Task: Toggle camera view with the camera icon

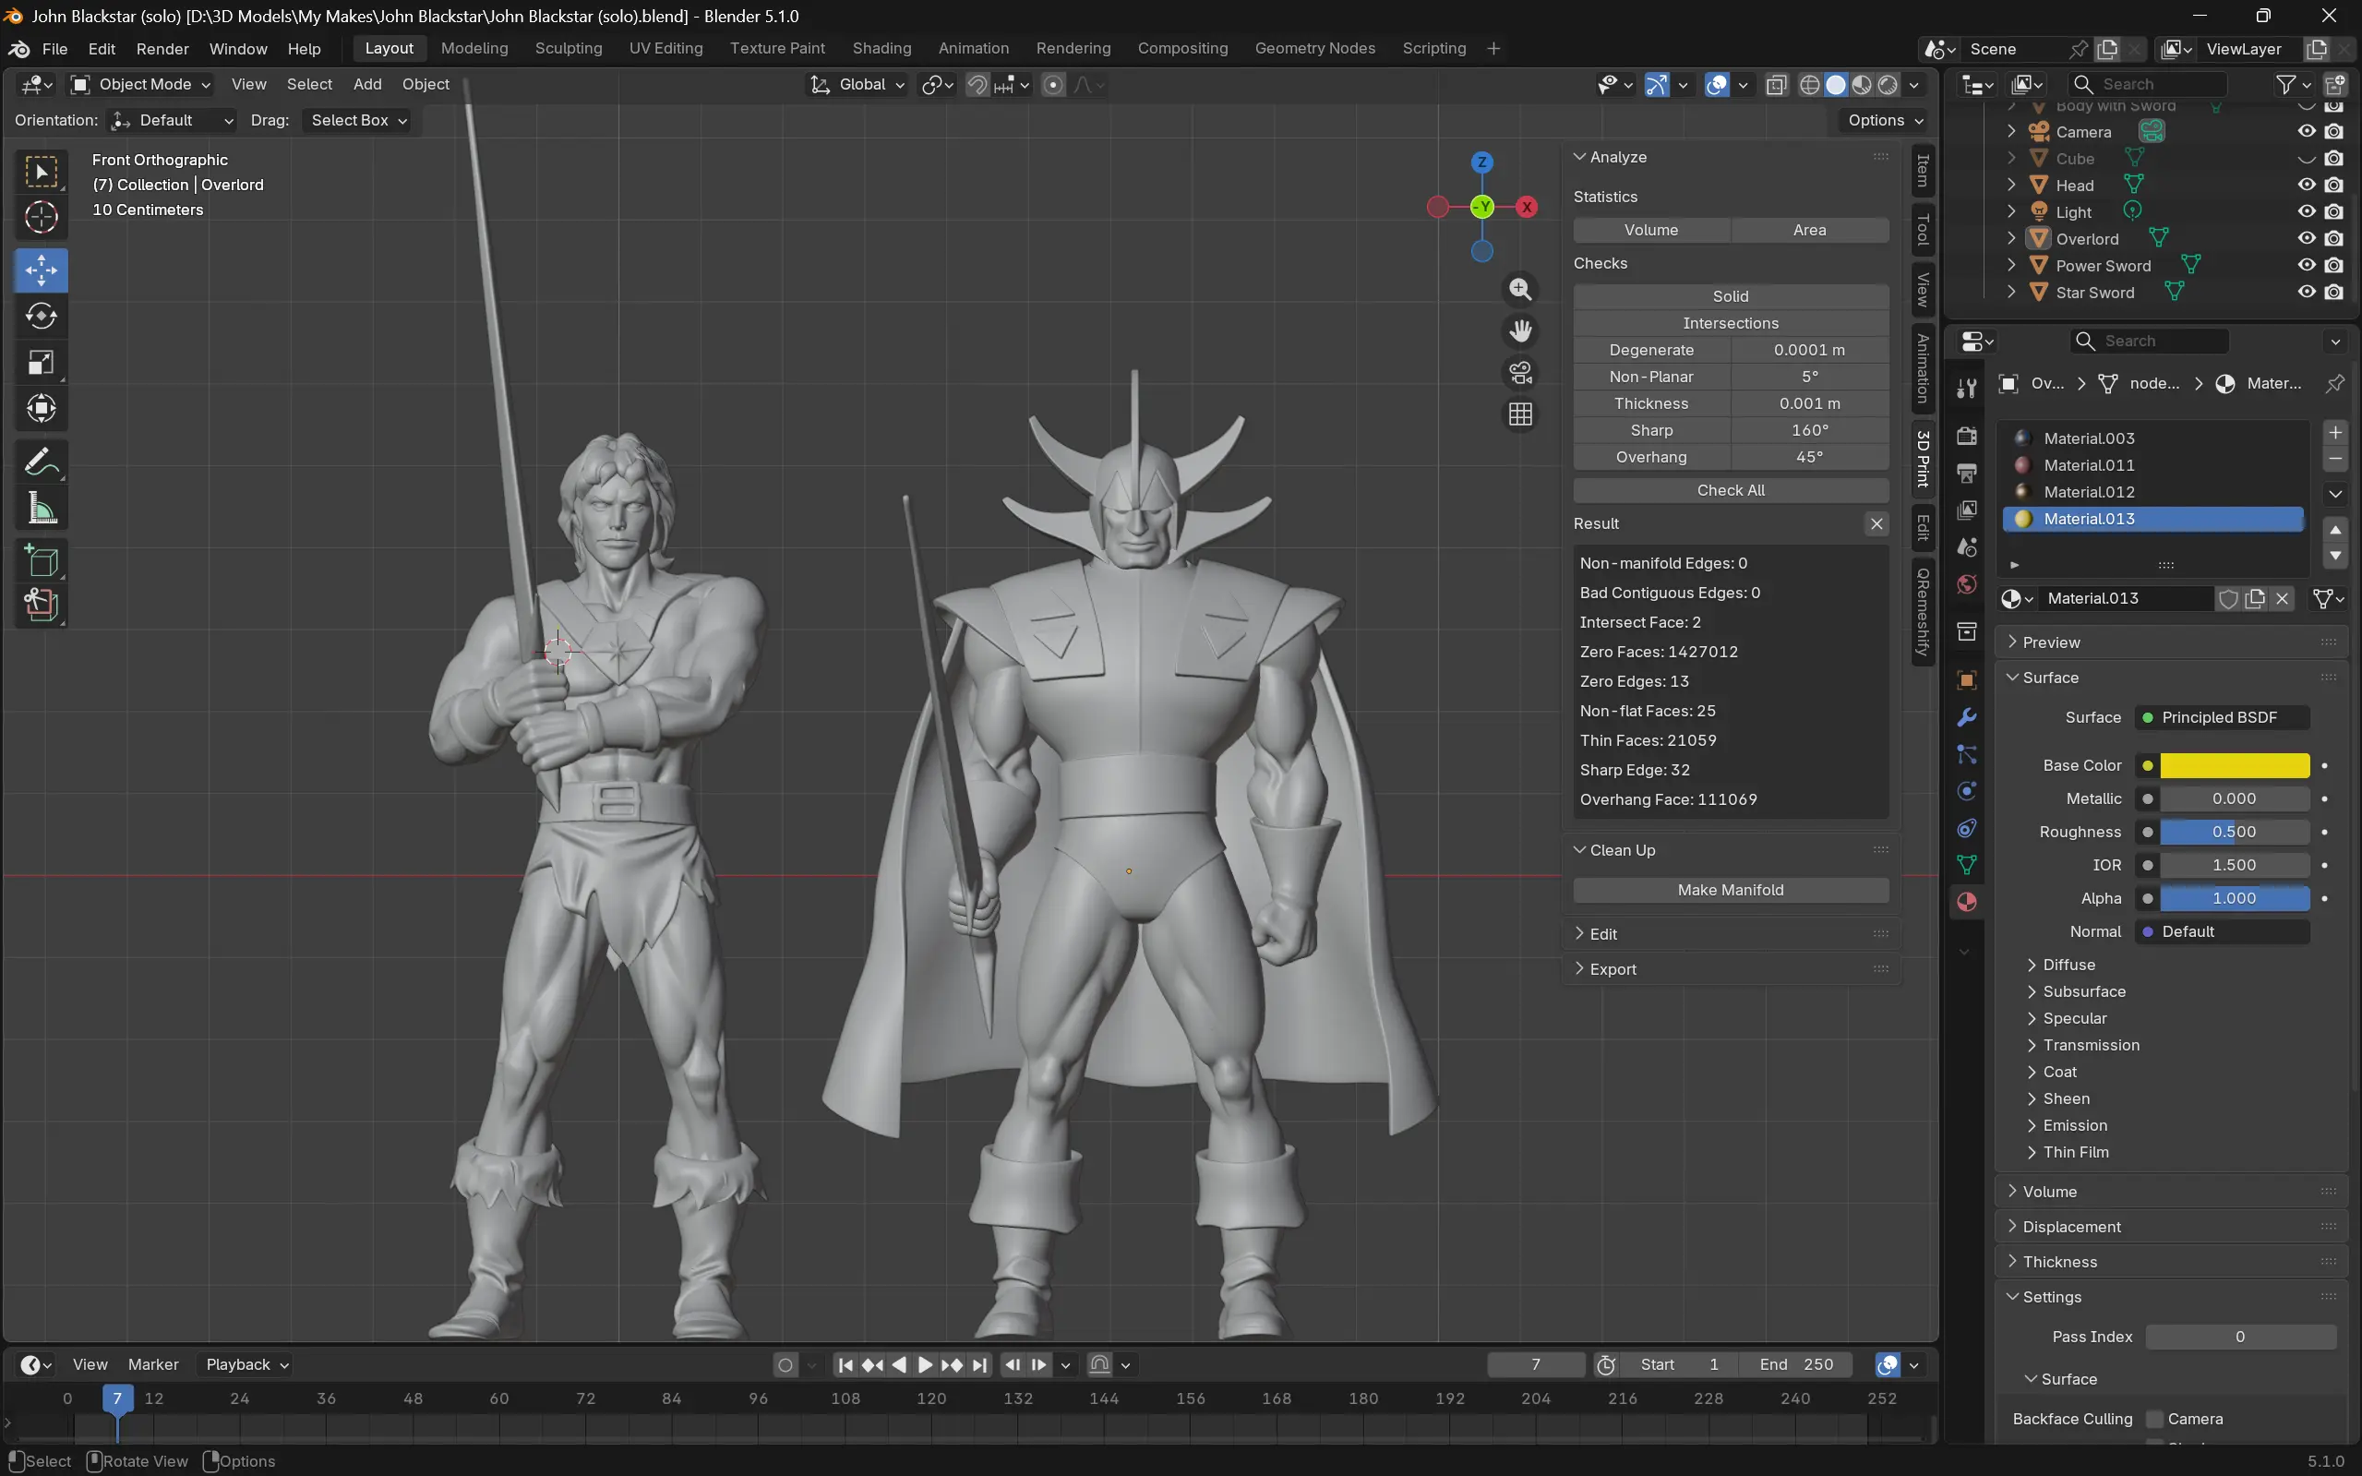Action: (1519, 373)
